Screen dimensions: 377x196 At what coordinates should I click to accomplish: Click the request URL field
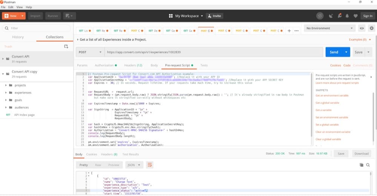pos(213,52)
